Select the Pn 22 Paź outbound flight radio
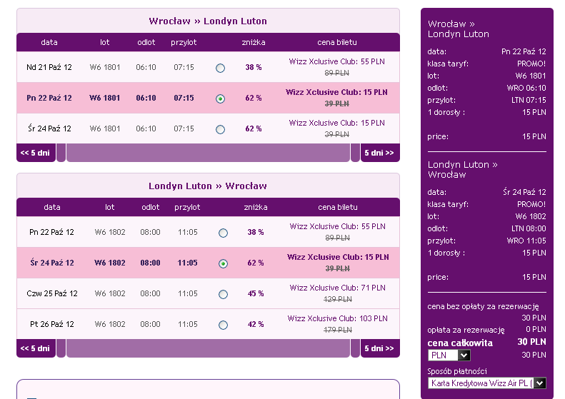This screenshot has height=399, width=565. pos(220,99)
